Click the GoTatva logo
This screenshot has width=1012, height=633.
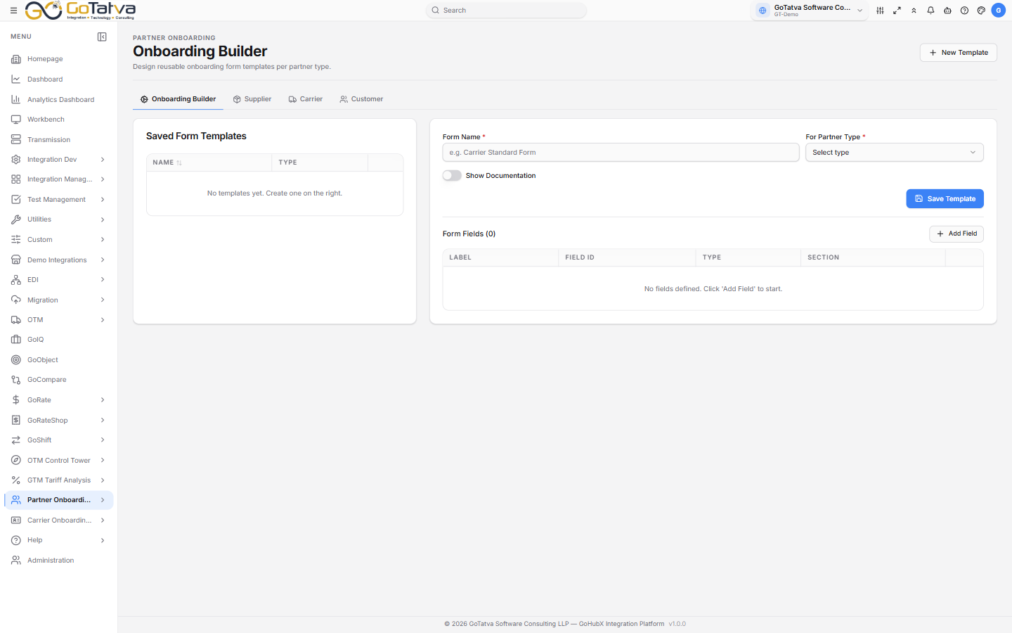80,10
